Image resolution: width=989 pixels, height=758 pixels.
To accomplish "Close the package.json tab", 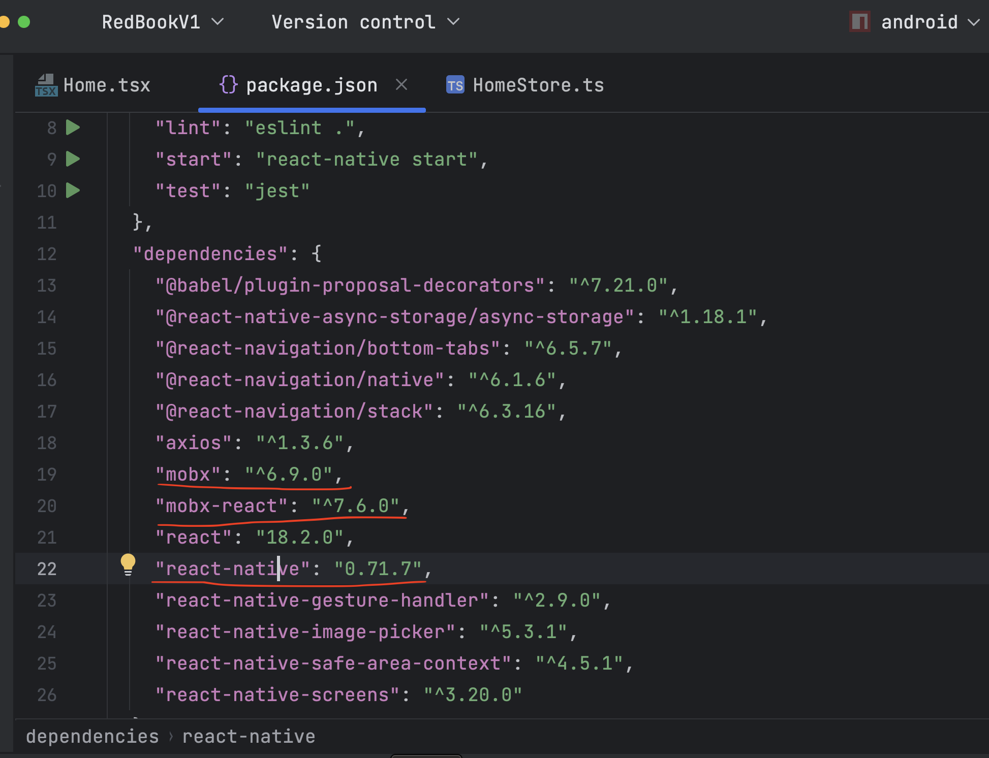I will pyautogui.click(x=401, y=84).
